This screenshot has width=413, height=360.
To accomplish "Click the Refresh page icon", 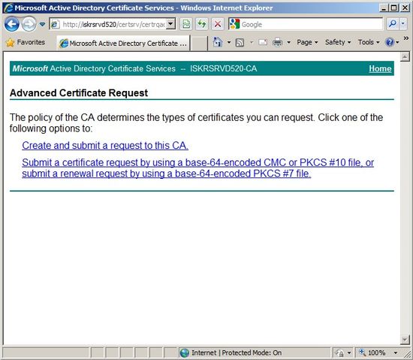I will tap(202, 24).
